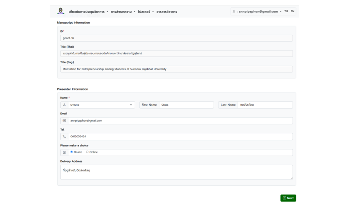
Task: Open the name title dropdown showing นางสาว
Action: pos(101,105)
